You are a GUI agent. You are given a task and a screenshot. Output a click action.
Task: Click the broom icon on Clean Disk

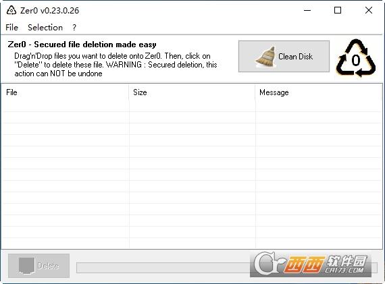(x=265, y=57)
